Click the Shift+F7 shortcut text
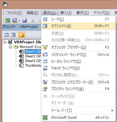Screen dimensions: 117x122 point(101,26)
